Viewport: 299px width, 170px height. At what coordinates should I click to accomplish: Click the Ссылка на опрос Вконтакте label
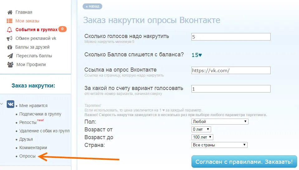(121, 70)
